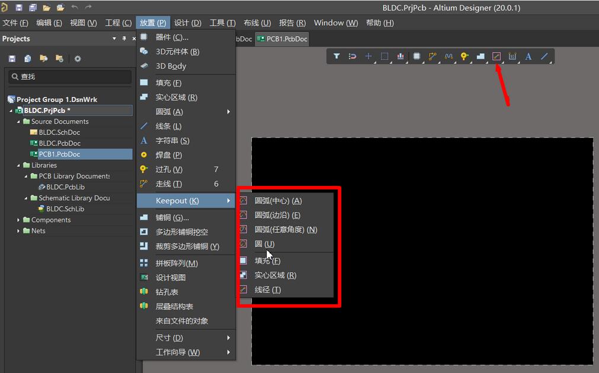
Task: Click the place via icon in toolbar
Action: click(x=465, y=56)
